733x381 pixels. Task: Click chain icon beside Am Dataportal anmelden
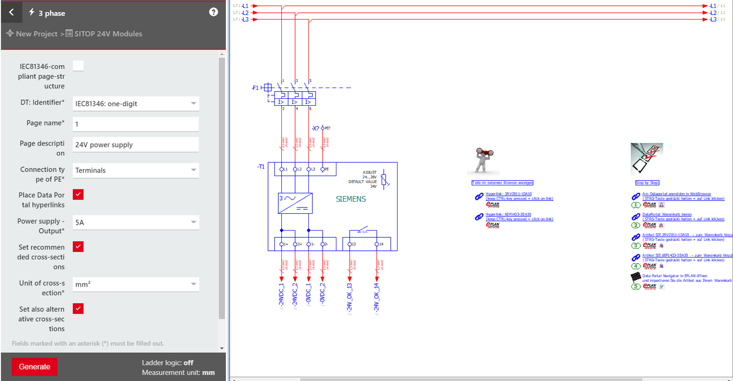click(x=636, y=196)
